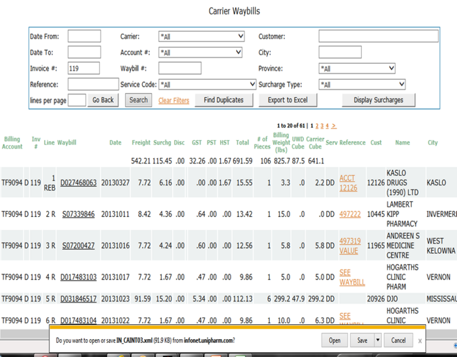
Task: Click the Reference input field
Action: click(x=93, y=85)
